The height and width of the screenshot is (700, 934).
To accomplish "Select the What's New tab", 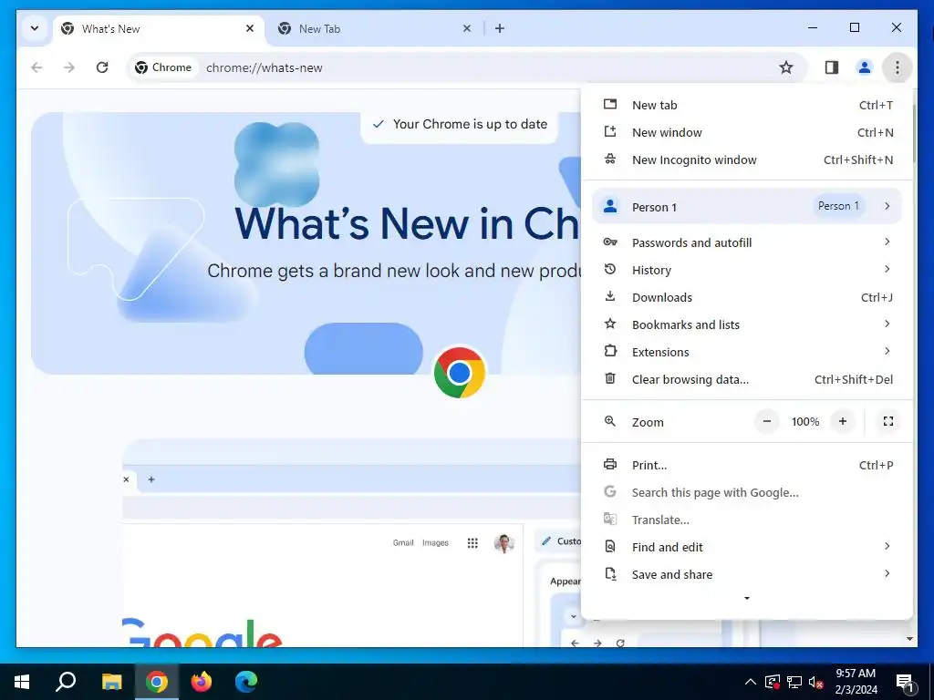I will (x=158, y=28).
